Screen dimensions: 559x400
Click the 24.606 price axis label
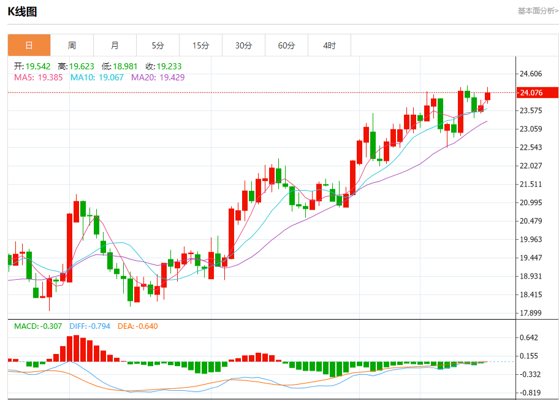tap(531, 74)
